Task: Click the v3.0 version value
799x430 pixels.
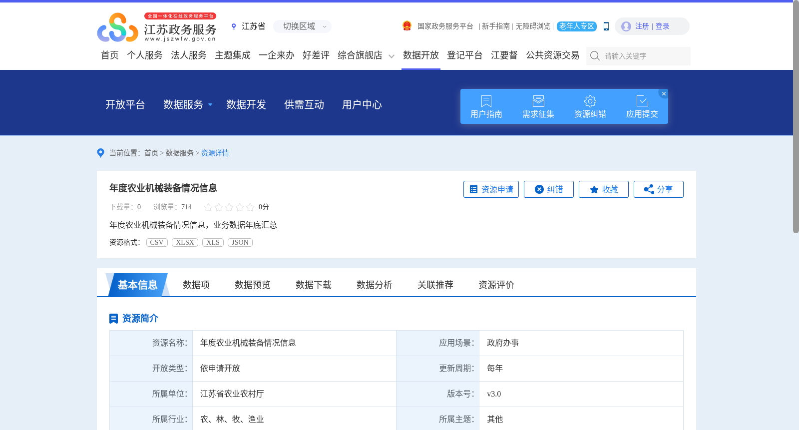Action: pos(494,394)
